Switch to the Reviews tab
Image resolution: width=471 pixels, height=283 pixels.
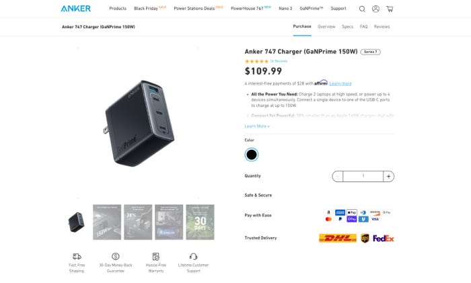point(382,27)
